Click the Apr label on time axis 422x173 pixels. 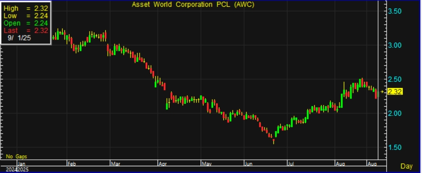coord(162,163)
